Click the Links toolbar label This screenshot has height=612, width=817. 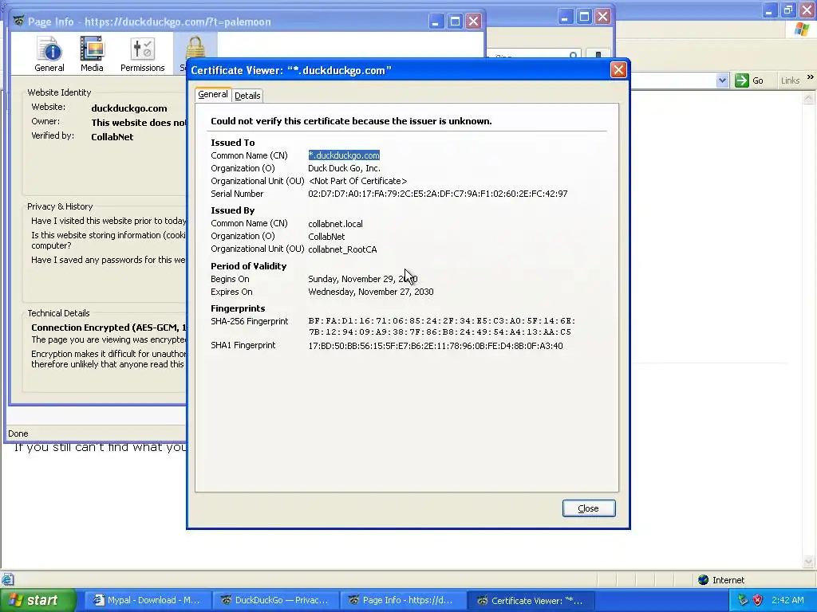click(x=790, y=80)
